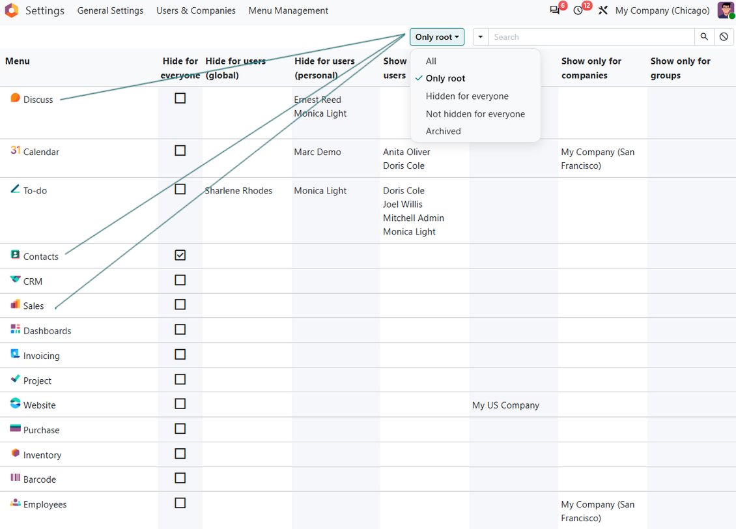Open the Users & Companies menu
This screenshot has height=529, width=736.
point(196,10)
